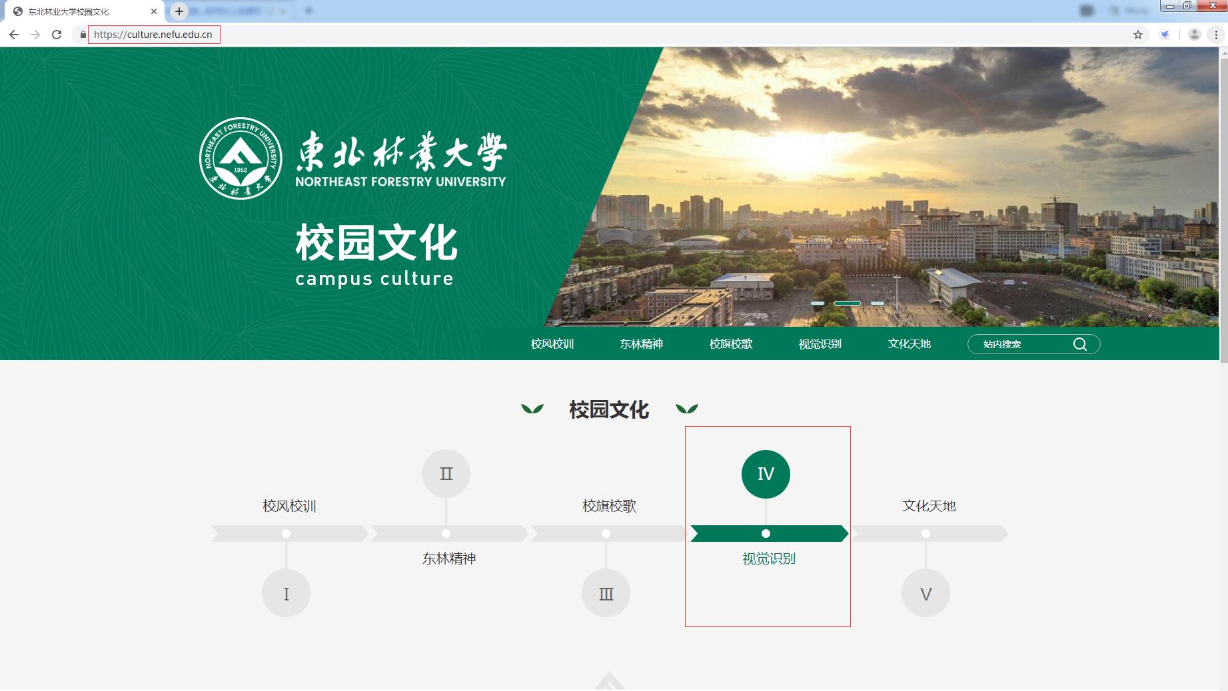
Task: Click the Roman numeral V circle
Action: [925, 593]
